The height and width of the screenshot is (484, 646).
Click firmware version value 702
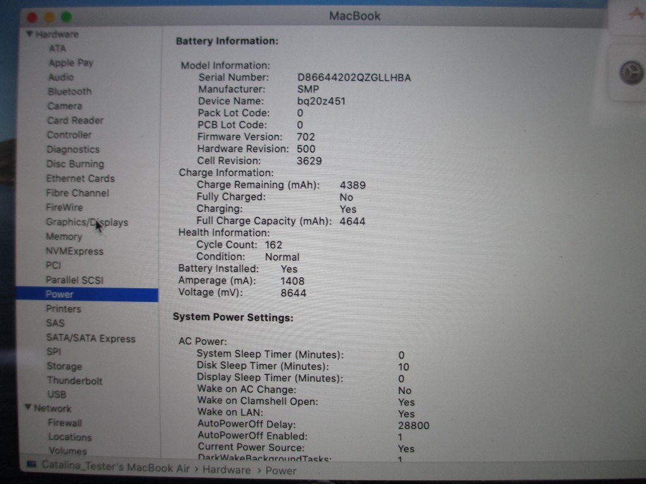(306, 137)
